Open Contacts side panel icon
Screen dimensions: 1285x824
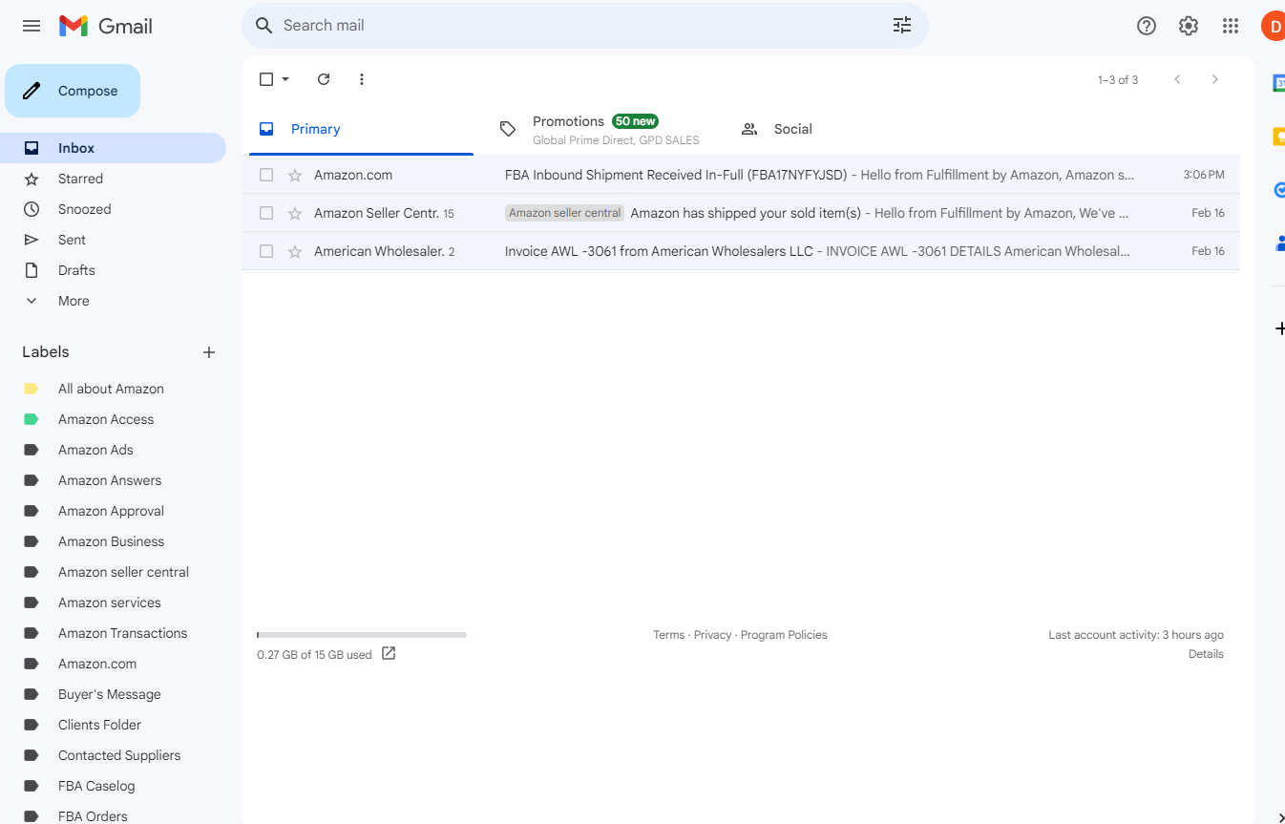[1279, 243]
